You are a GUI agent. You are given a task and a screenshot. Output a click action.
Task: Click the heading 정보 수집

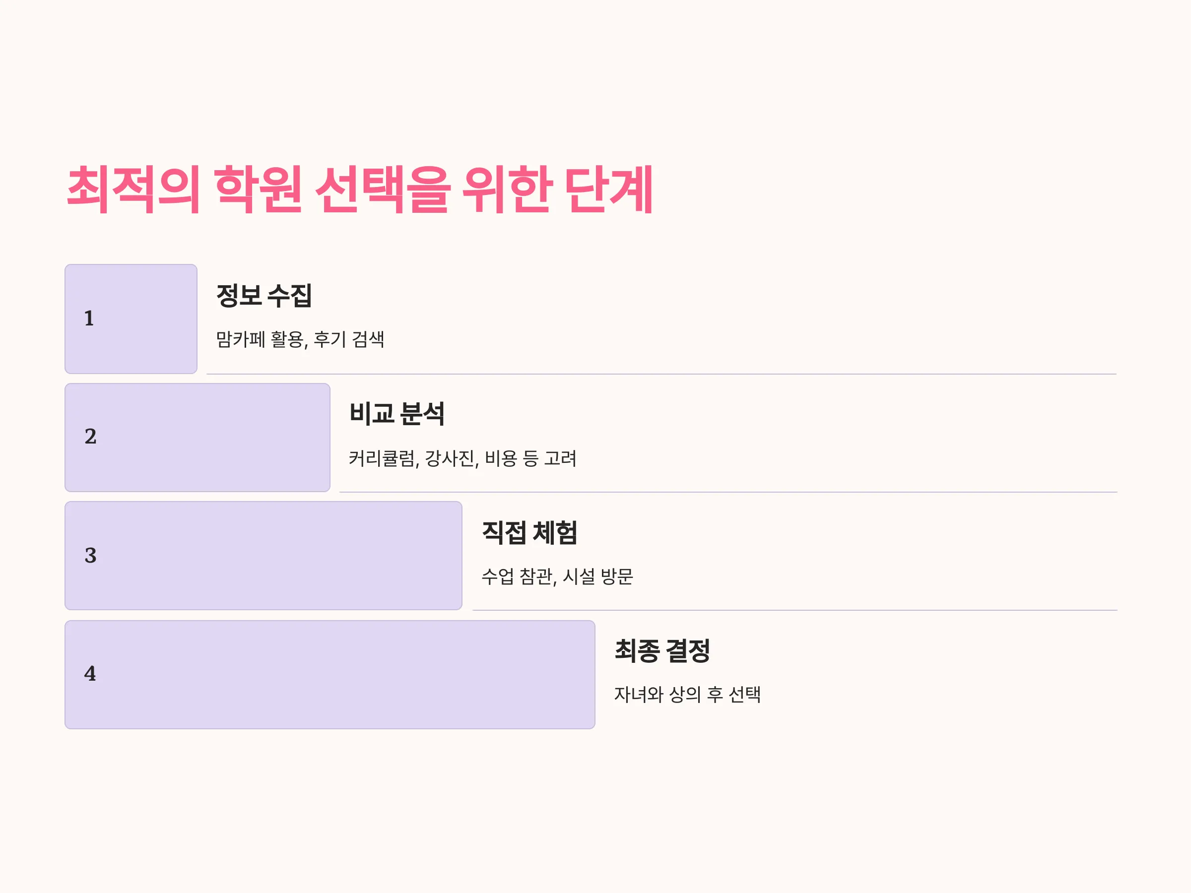[264, 295]
